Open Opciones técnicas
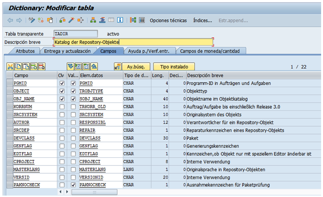Screen dimensions: 323x197 (168, 20)
